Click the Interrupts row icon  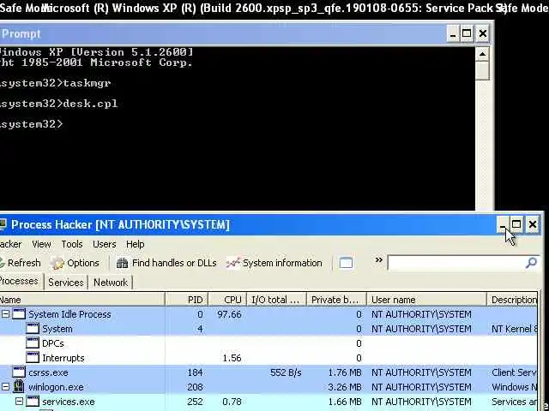33,358
